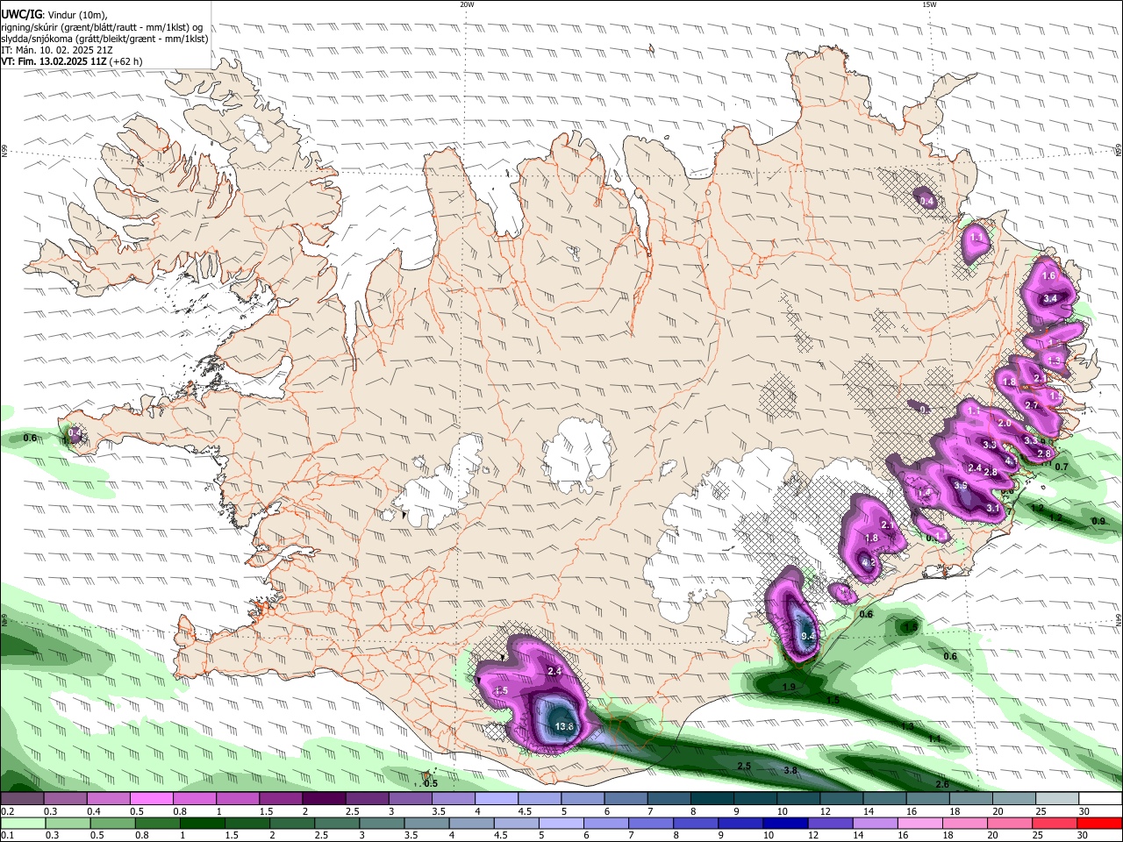
Task: Select the 1.6 value above 3.4 in the east
Action: (1048, 275)
